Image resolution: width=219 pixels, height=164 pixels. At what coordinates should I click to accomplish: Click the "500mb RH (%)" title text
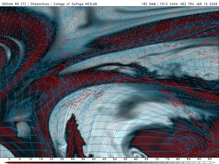point(14,4)
